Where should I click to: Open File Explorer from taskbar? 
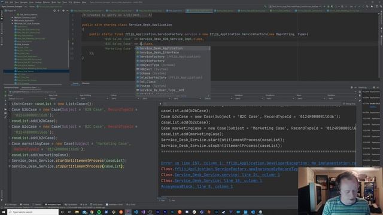(77, 212)
